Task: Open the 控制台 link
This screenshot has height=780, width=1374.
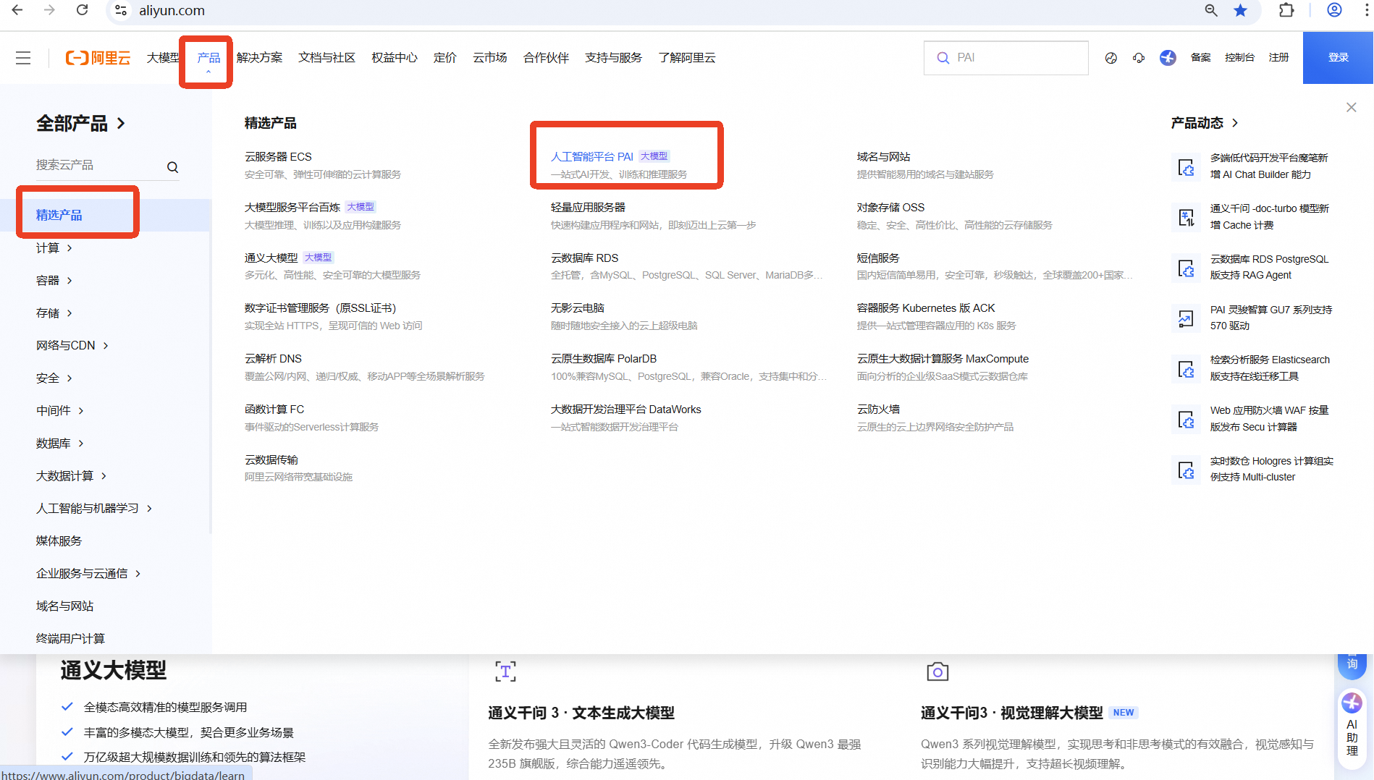Action: click(x=1239, y=58)
